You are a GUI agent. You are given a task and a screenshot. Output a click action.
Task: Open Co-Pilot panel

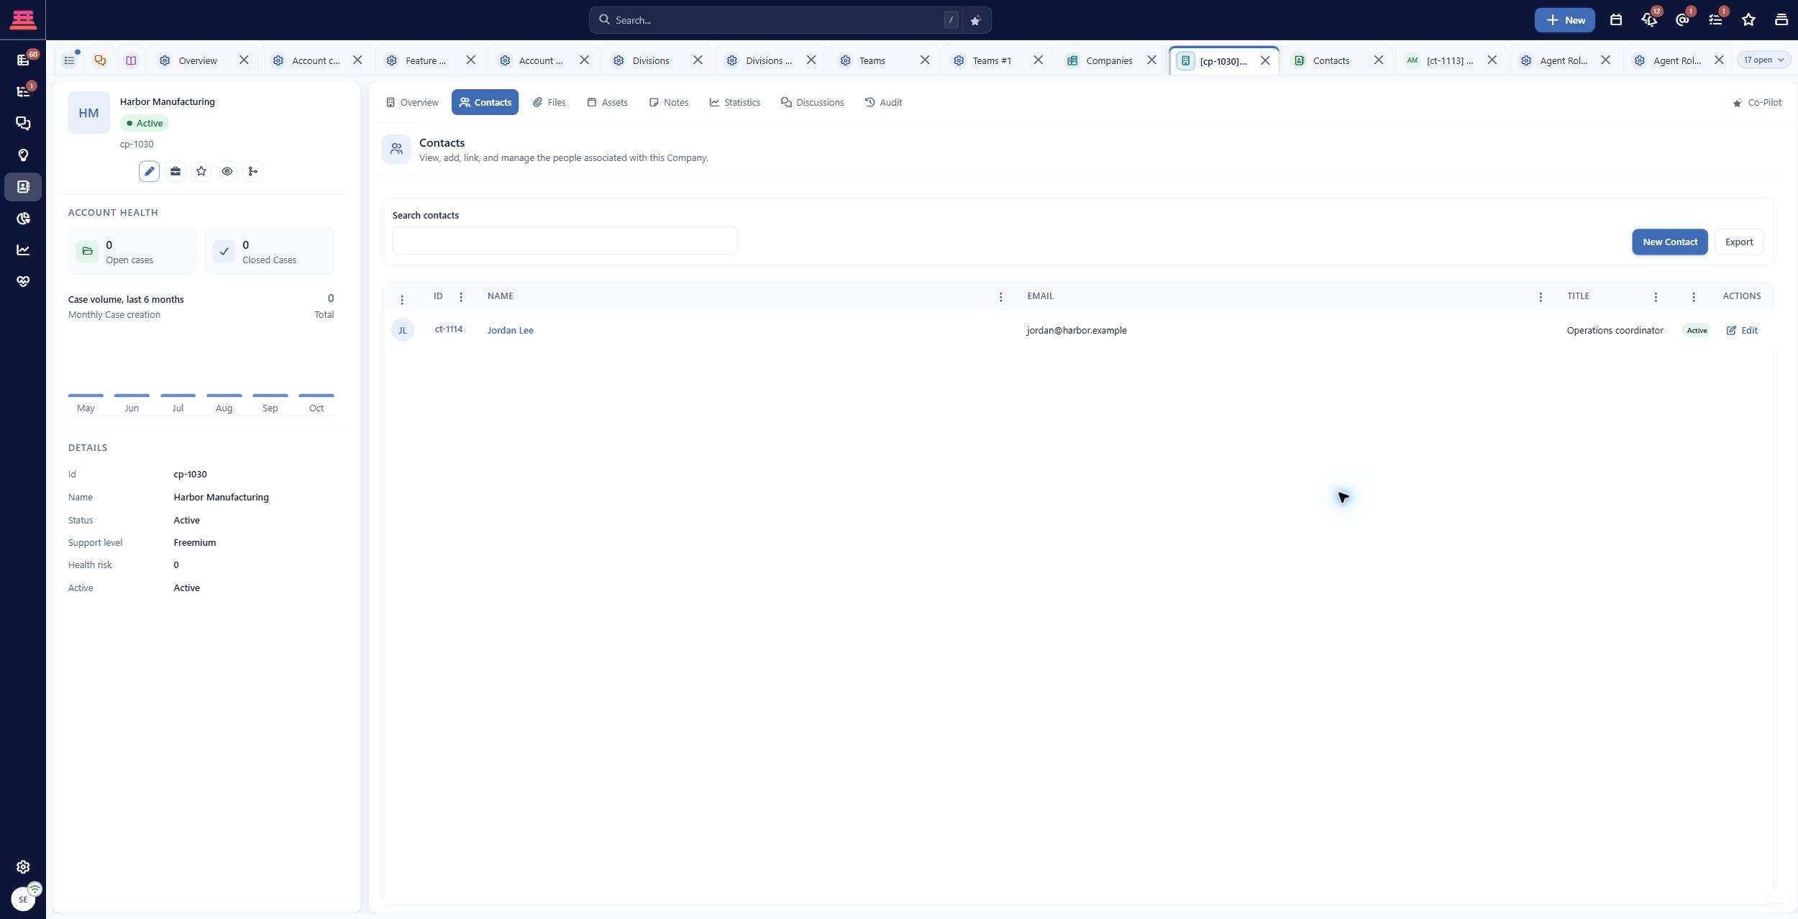coord(1757,103)
